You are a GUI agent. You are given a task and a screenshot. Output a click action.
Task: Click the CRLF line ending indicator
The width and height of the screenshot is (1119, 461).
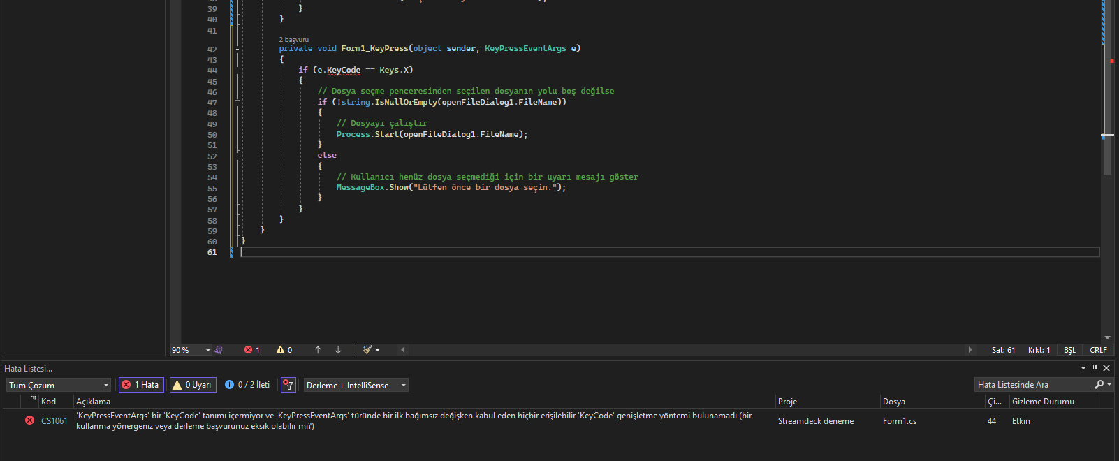click(1098, 350)
